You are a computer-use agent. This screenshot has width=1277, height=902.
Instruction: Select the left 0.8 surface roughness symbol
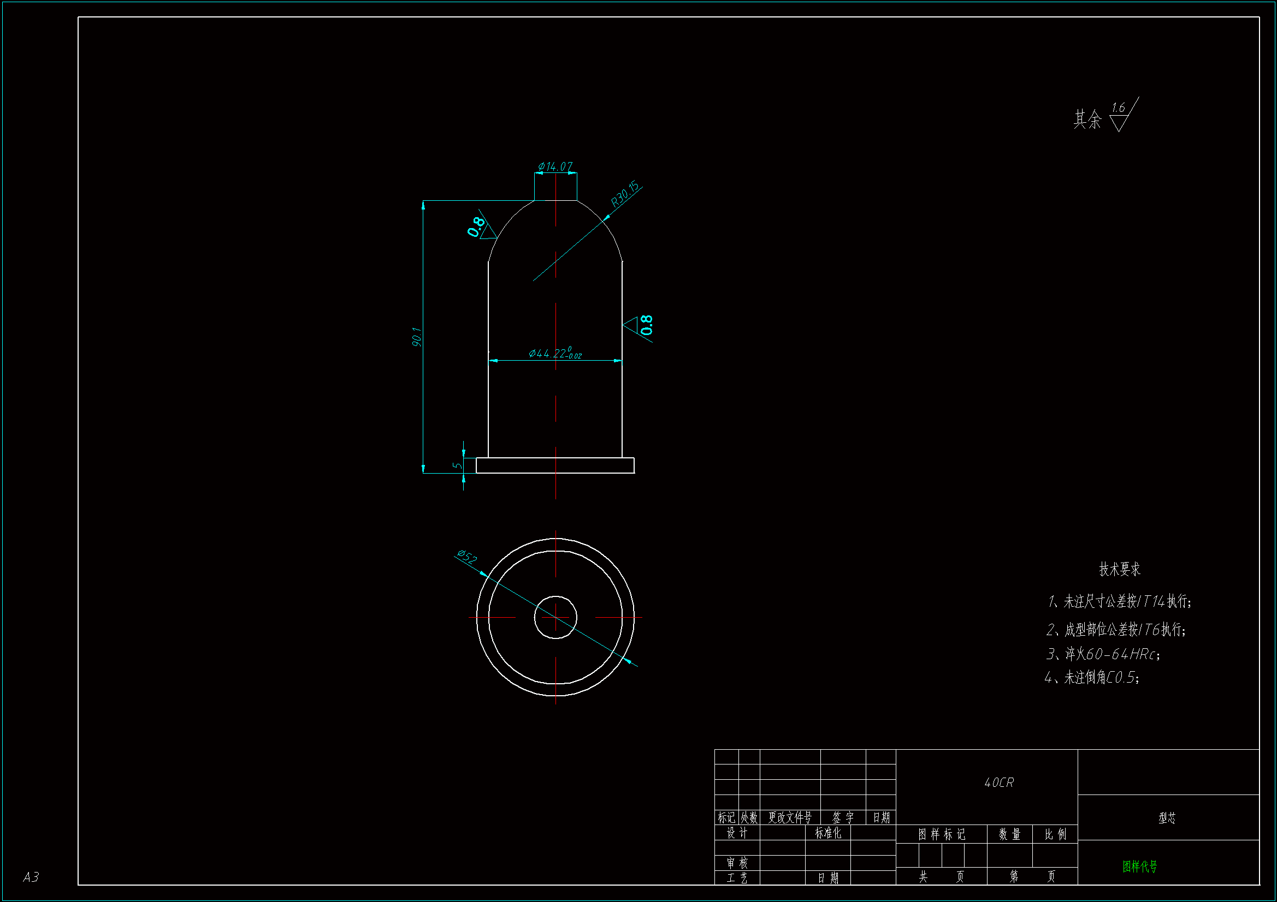[480, 227]
